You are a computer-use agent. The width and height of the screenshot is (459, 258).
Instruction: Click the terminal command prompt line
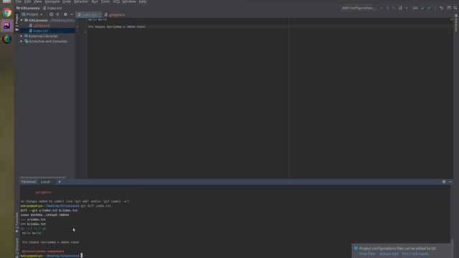(x=51, y=256)
